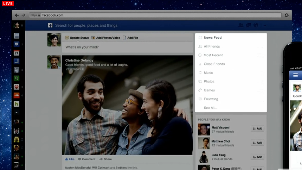Like Christine Delancy's photo post
Image resolution: width=302 pixels, height=170 pixels.
70,159
